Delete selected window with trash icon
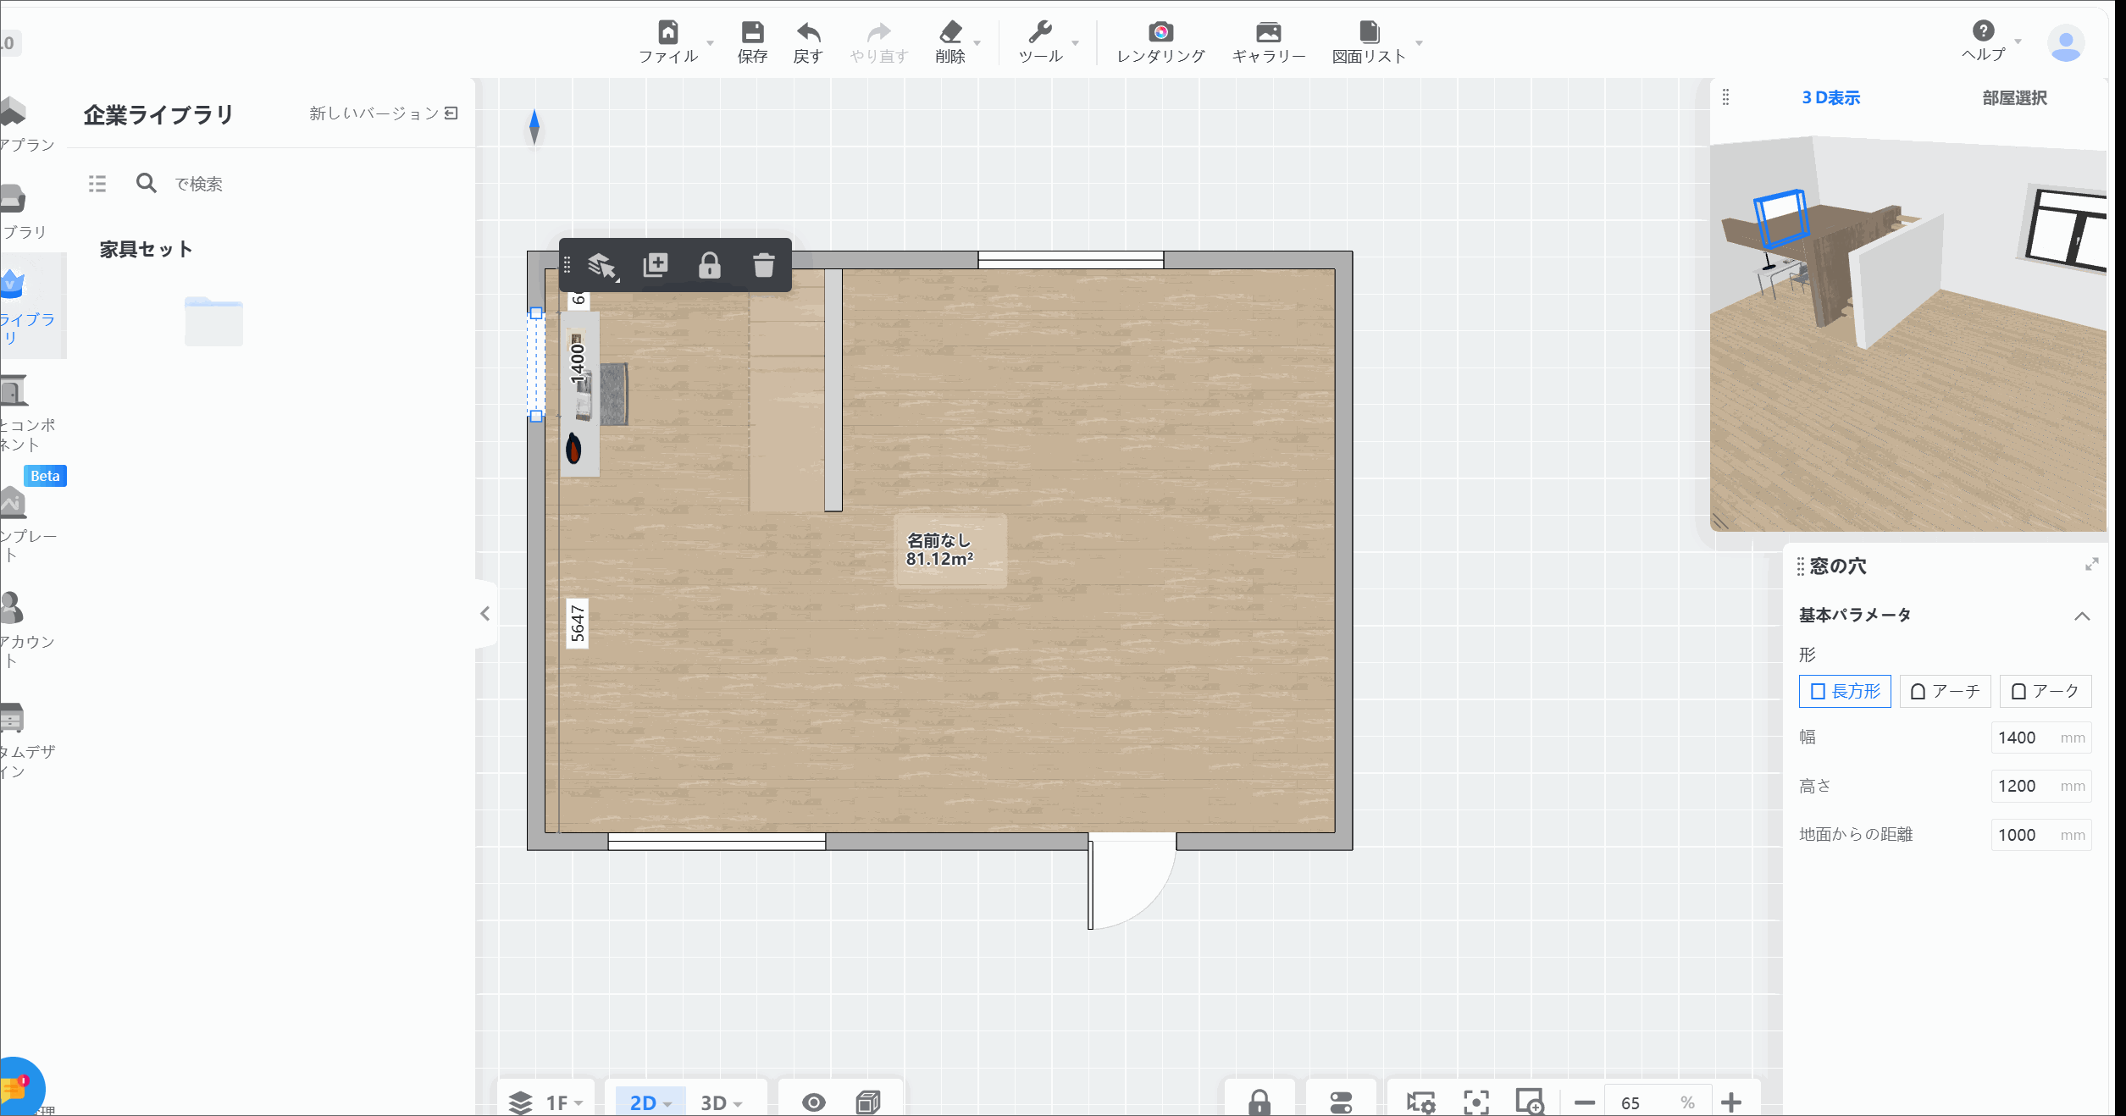 [x=764, y=265]
